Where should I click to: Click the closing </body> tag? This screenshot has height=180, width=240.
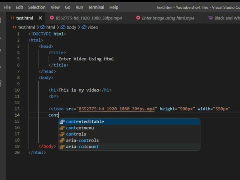click(x=47, y=146)
